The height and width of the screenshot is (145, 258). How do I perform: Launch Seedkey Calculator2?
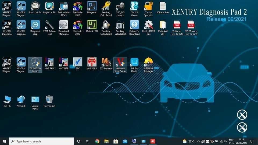click(106, 28)
